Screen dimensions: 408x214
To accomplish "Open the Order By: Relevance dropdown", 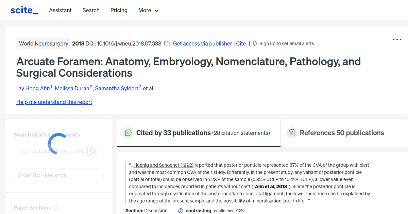I will click(x=58, y=175).
